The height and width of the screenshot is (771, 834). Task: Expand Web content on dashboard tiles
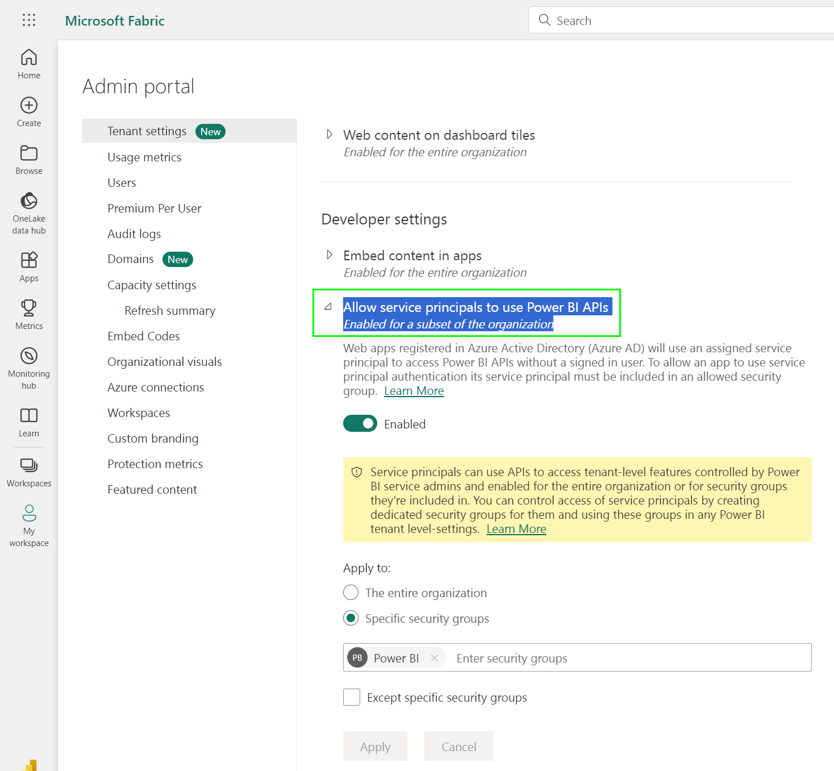pyautogui.click(x=330, y=134)
